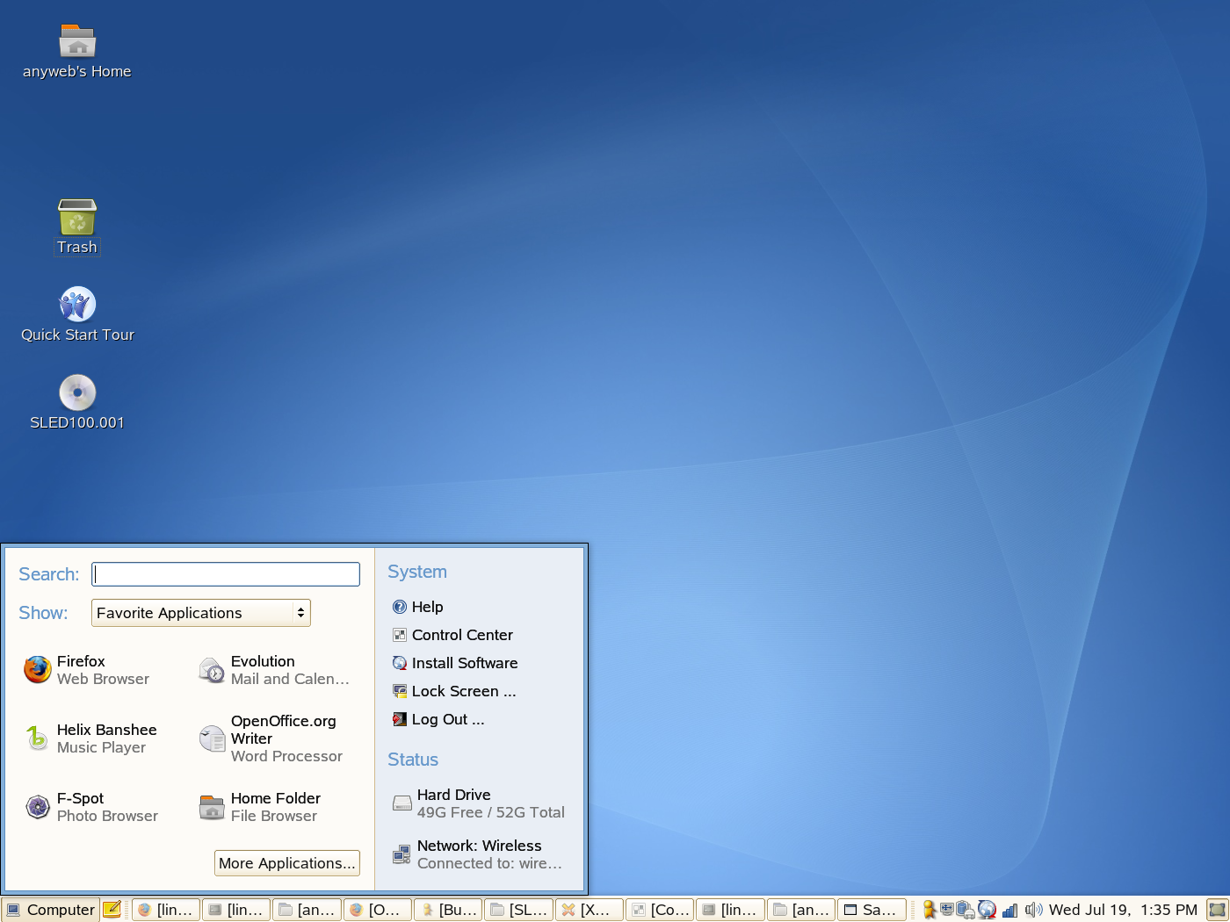Click show desktop button in panel
The image size is (1230, 922).
(1218, 910)
